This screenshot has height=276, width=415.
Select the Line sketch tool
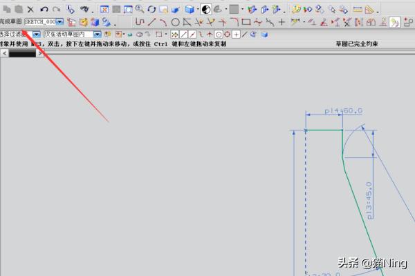click(x=152, y=22)
